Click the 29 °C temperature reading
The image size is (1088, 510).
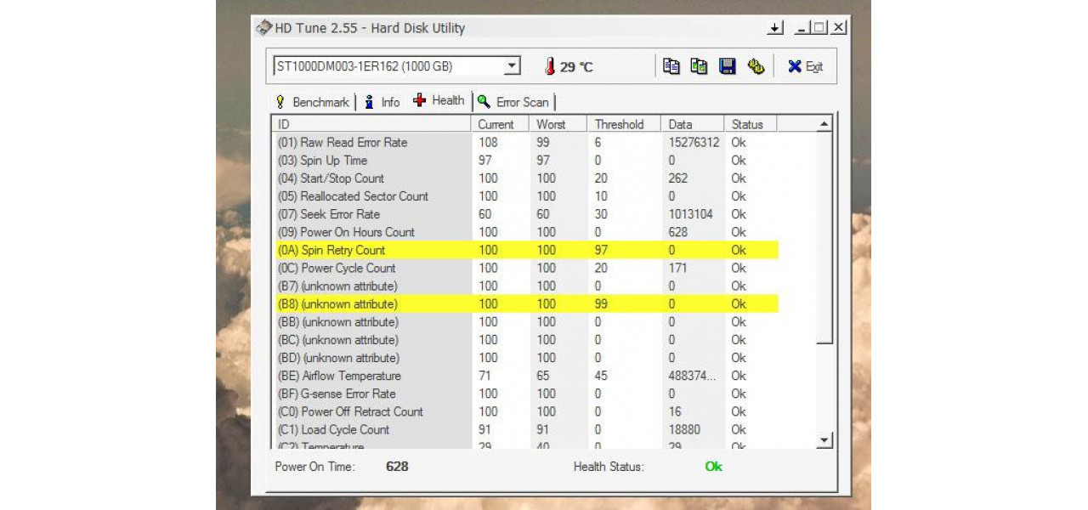576,67
